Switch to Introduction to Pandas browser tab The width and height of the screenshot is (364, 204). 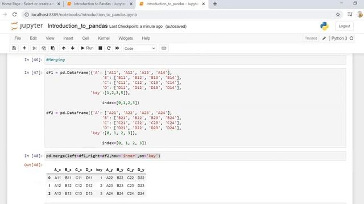click(100, 4)
